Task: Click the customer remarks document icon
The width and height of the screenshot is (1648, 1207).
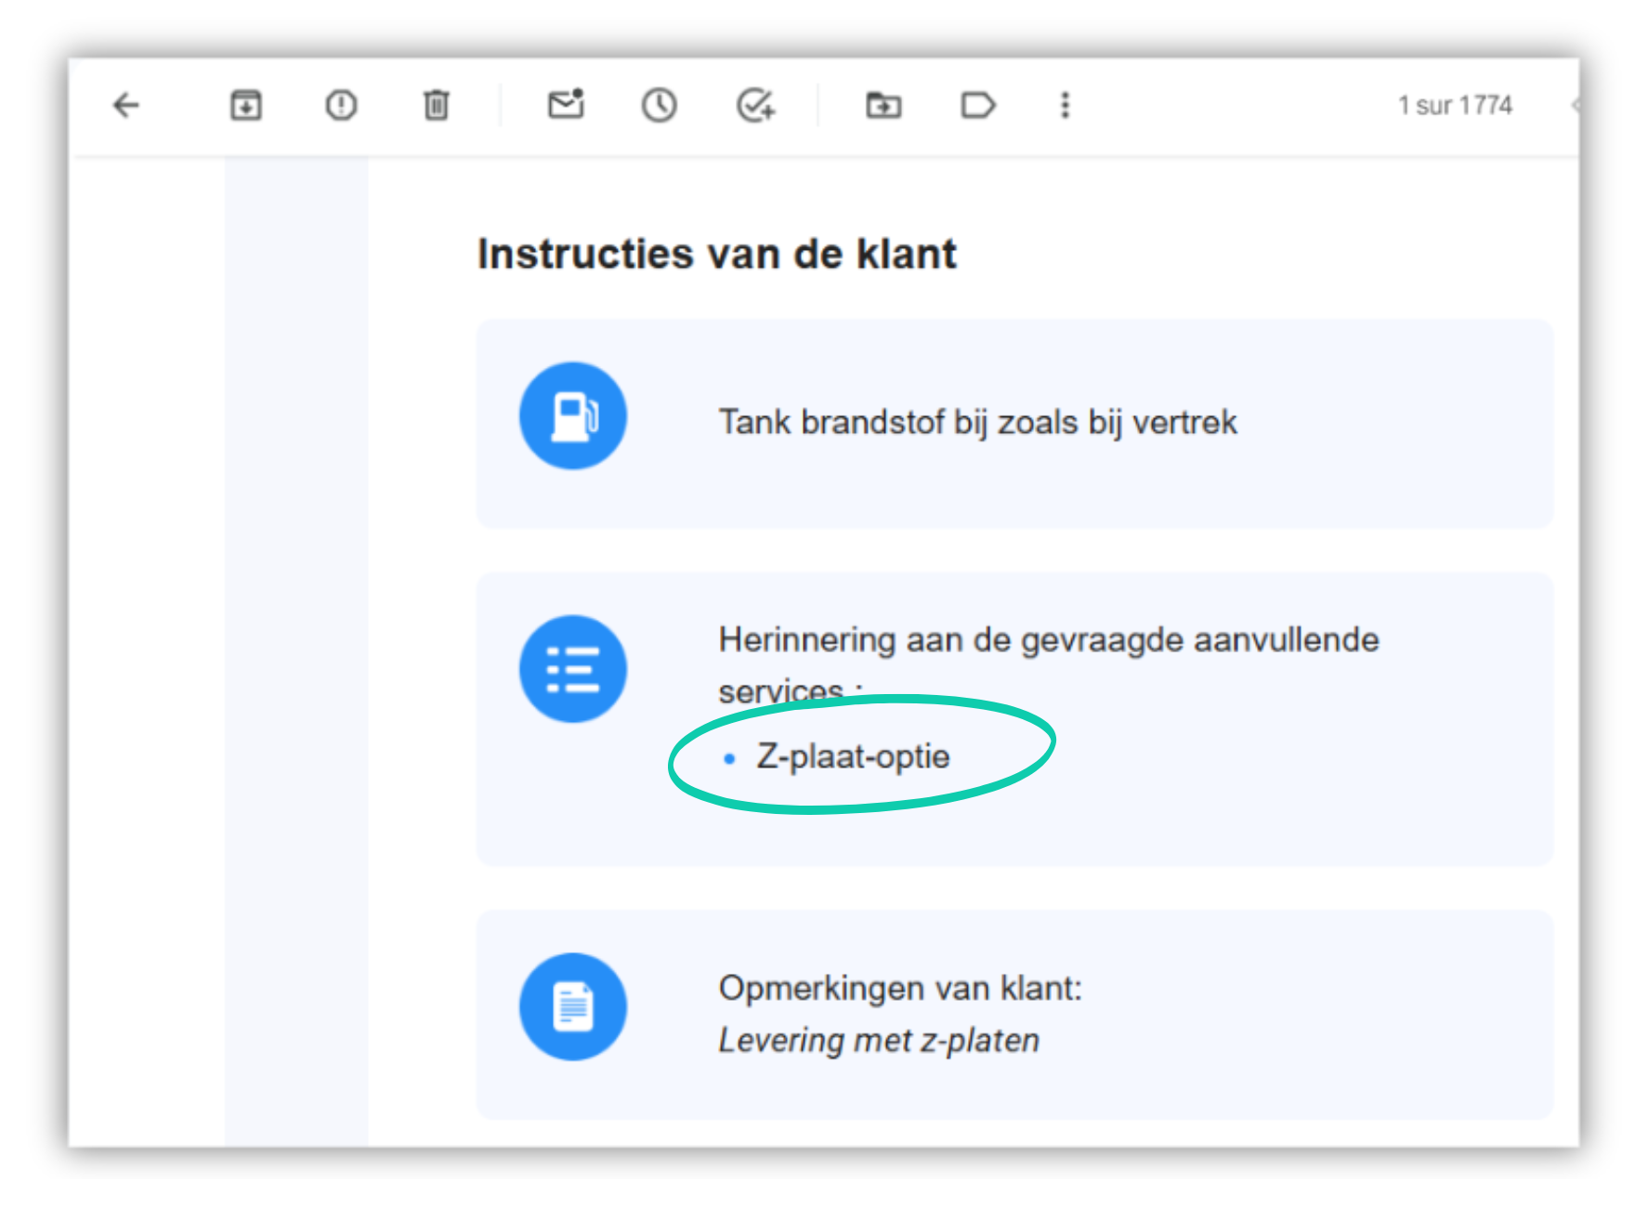Action: (573, 1006)
